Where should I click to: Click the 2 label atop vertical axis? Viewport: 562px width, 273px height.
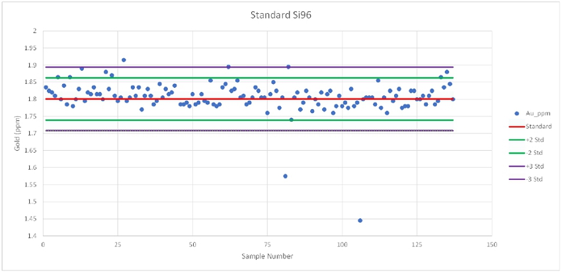35,31
